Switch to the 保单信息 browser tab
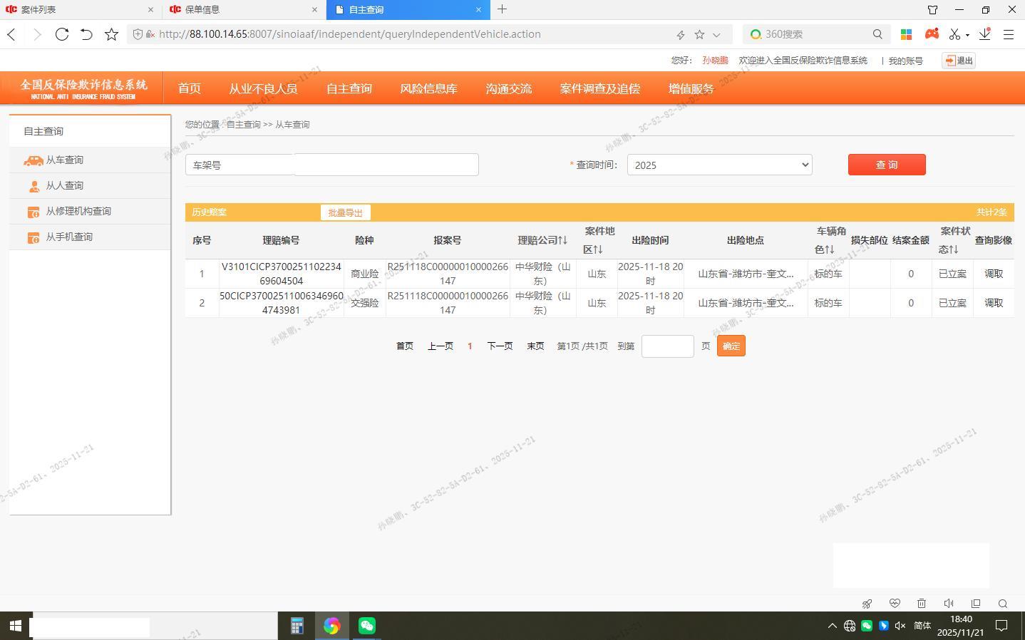 click(x=243, y=9)
